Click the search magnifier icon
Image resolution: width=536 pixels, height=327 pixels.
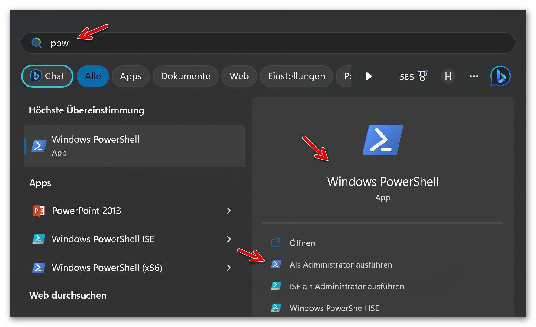[x=37, y=43]
